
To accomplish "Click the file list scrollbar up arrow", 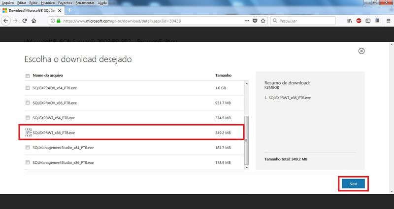I will [247, 83].
